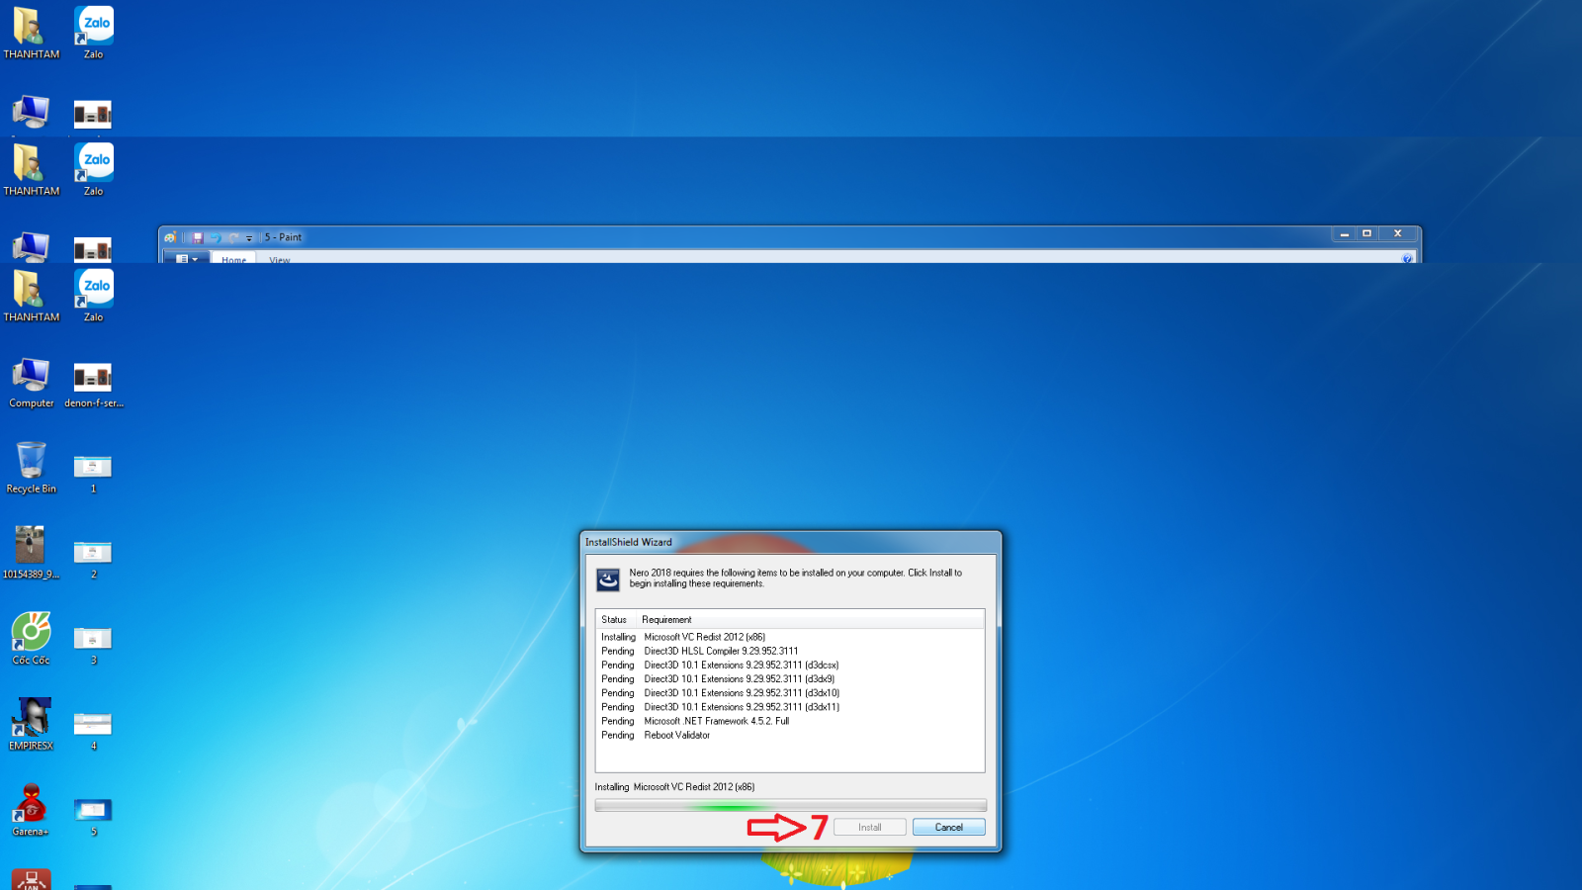1582x890 pixels.
Task: Select the EMPIRESX game shortcut
Action: (x=32, y=723)
